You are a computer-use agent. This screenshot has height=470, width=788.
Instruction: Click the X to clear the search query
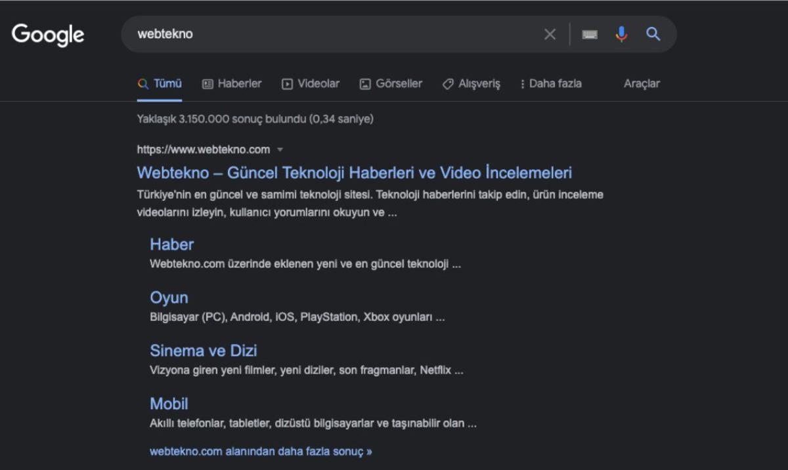(x=550, y=34)
